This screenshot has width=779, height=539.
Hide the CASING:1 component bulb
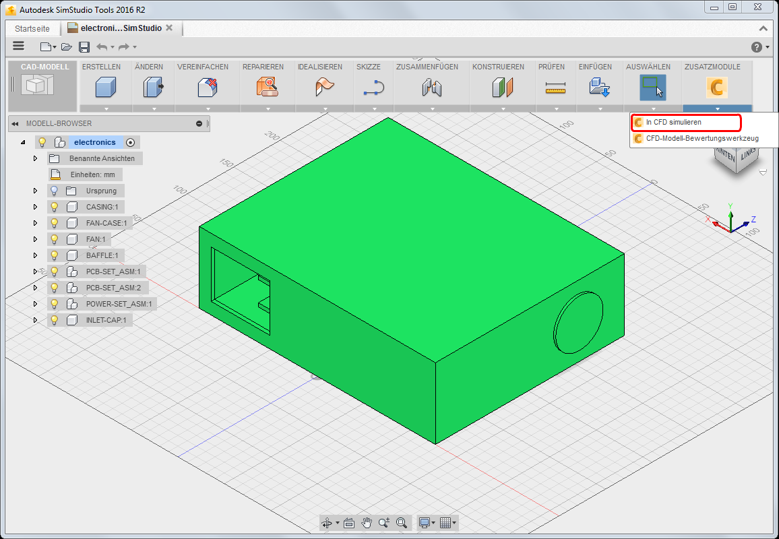pyautogui.click(x=54, y=207)
